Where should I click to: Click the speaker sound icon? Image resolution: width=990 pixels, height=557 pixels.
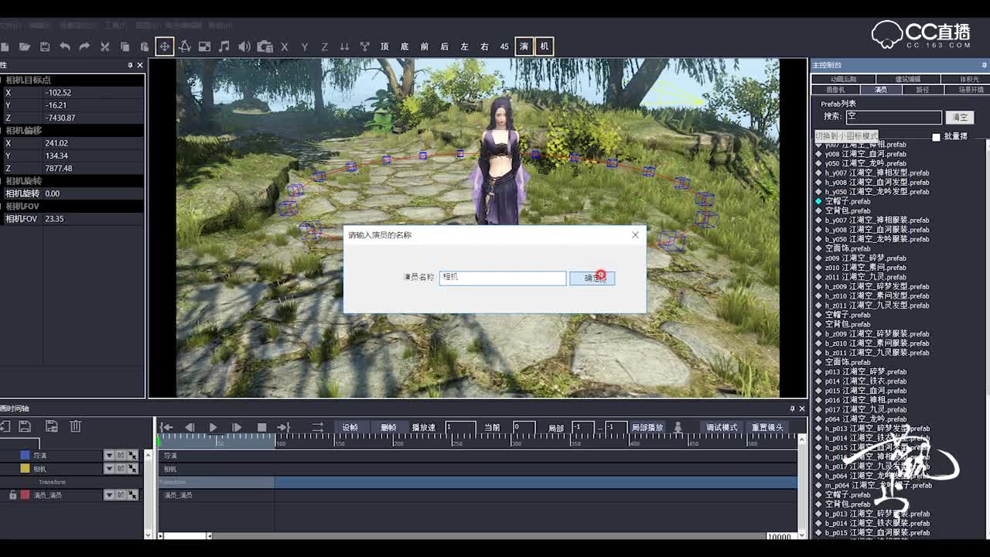[244, 46]
